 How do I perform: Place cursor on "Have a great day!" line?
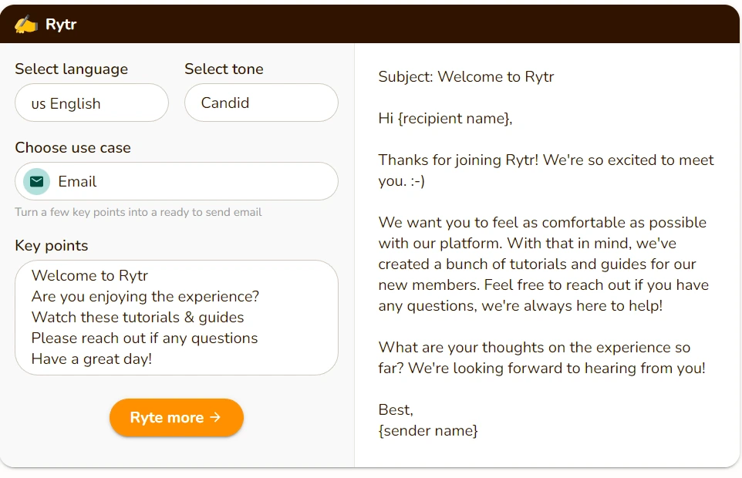click(92, 358)
